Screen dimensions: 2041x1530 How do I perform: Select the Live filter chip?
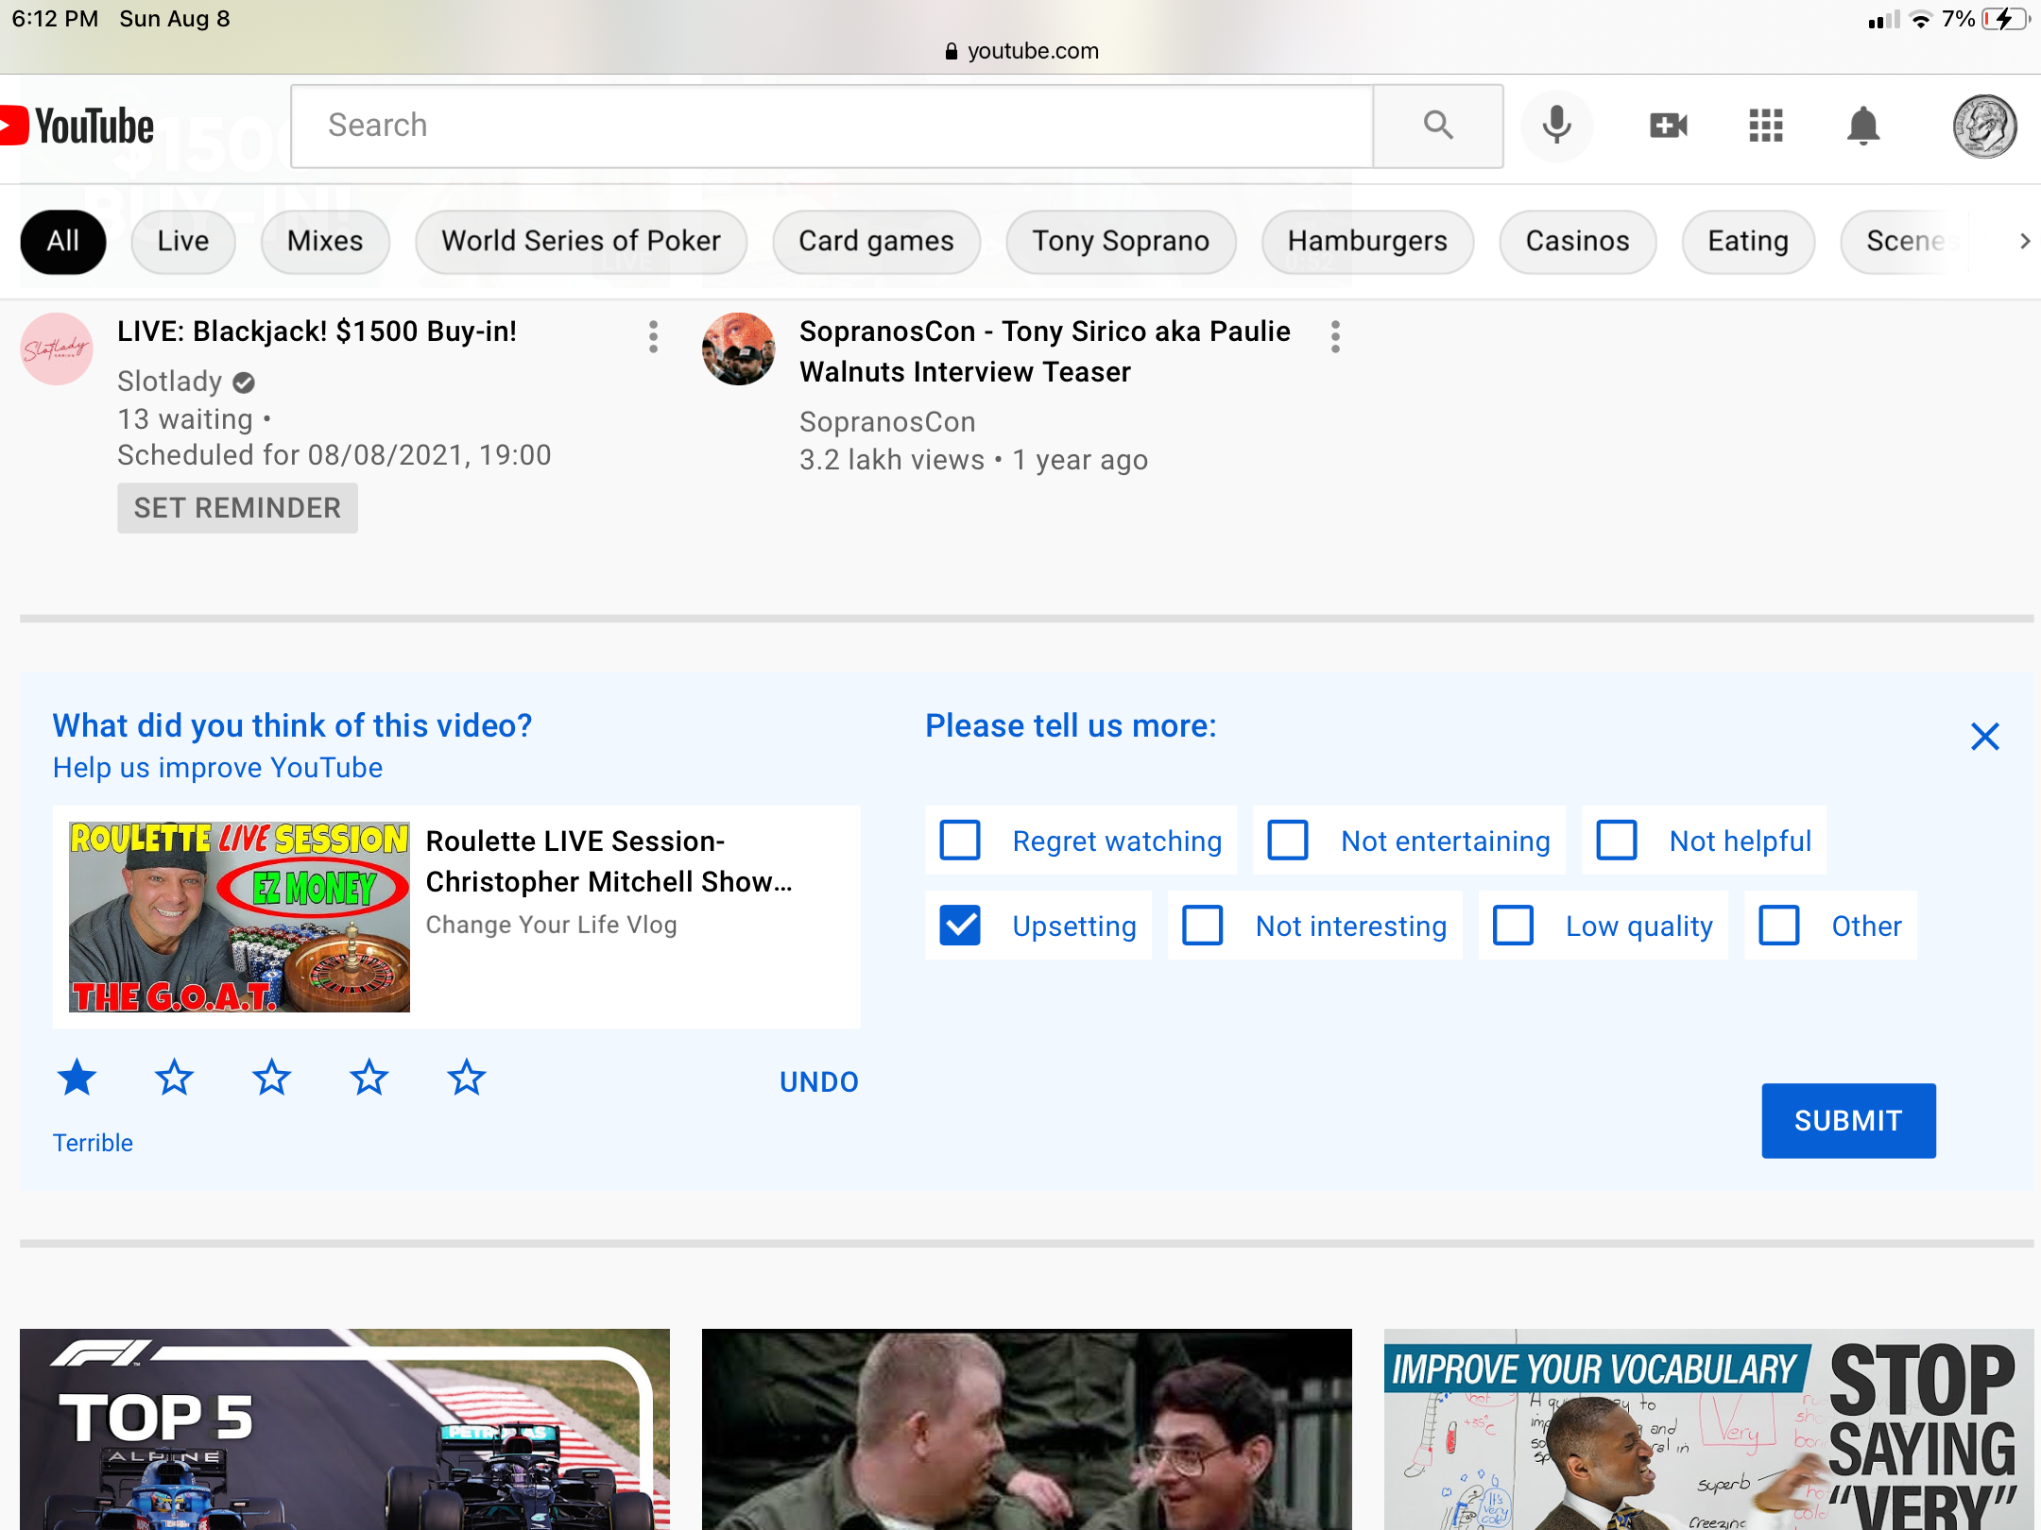click(x=183, y=242)
